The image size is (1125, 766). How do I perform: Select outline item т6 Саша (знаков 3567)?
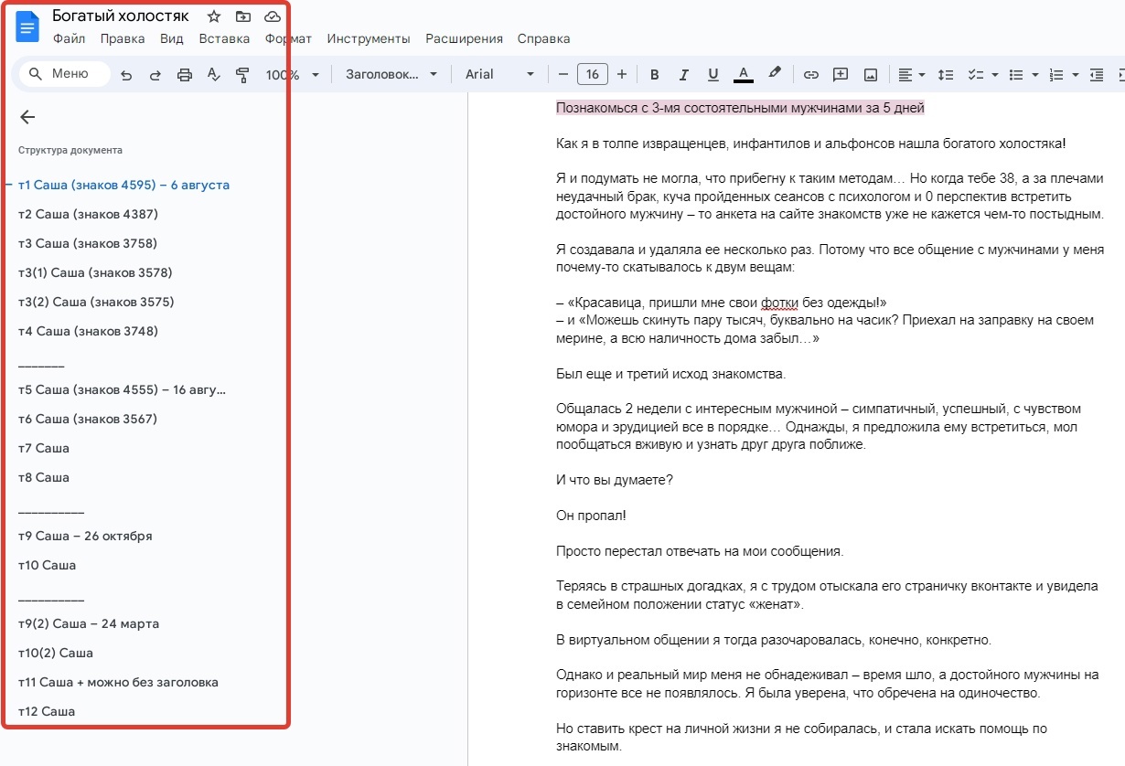pos(88,419)
